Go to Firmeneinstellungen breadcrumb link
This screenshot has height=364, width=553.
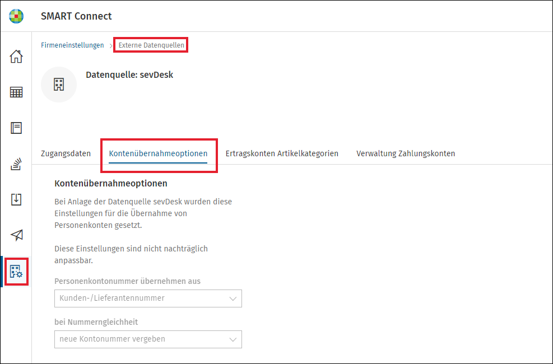[x=72, y=45]
